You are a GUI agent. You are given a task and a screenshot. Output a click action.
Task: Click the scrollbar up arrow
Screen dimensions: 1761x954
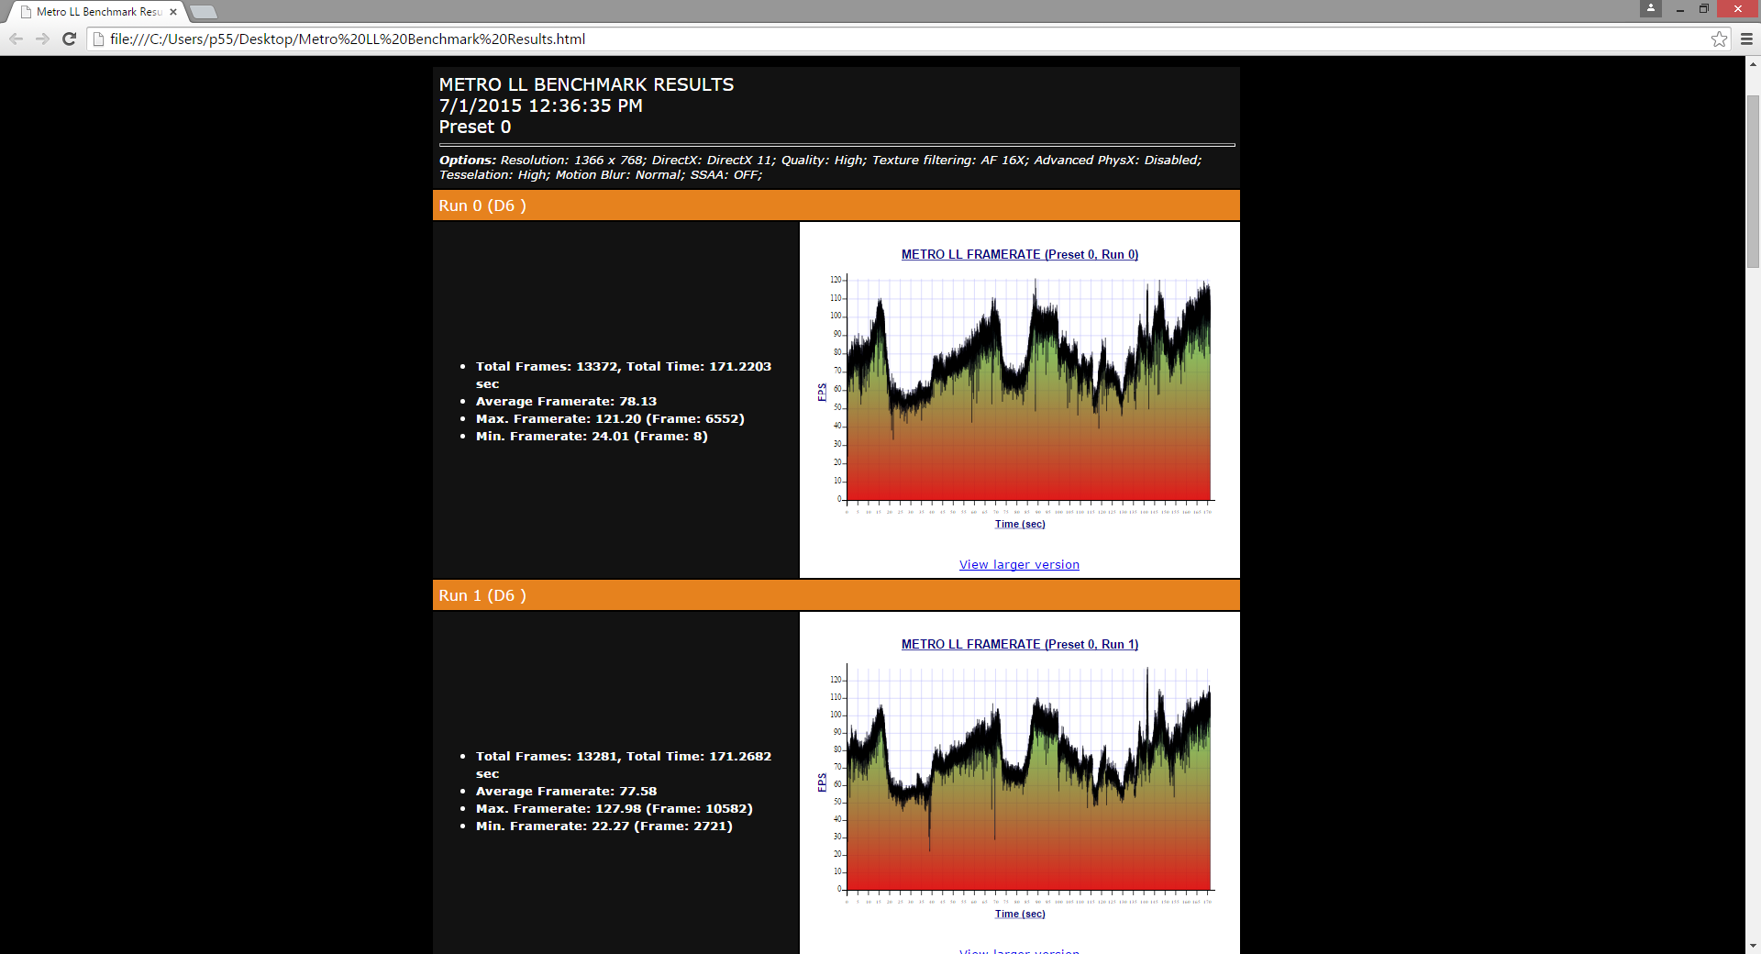(x=1753, y=64)
